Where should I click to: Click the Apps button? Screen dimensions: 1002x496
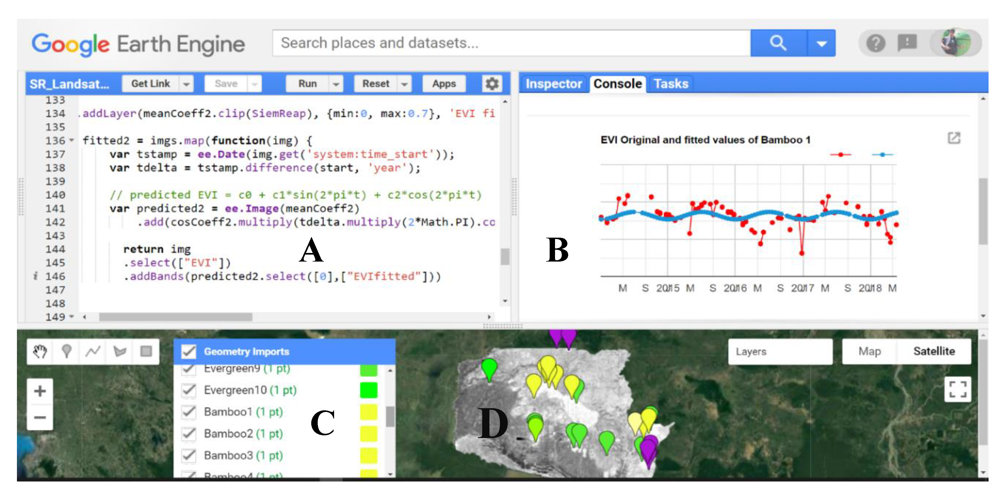[x=444, y=84]
